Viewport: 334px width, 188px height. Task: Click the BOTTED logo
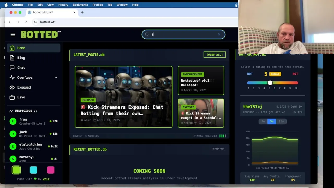click(41, 34)
